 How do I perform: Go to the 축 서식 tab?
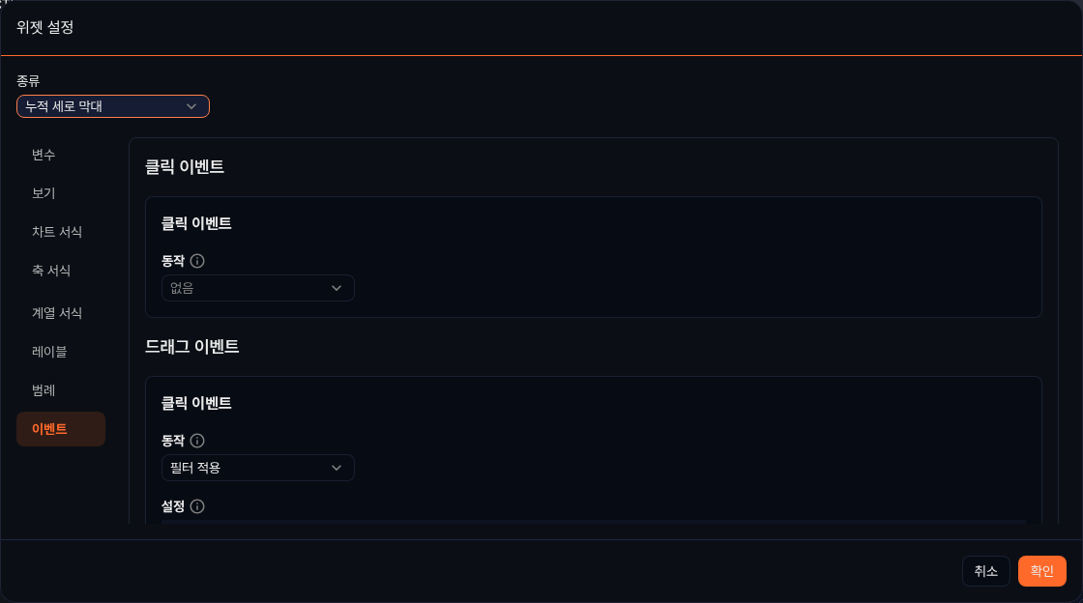[x=51, y=271]
